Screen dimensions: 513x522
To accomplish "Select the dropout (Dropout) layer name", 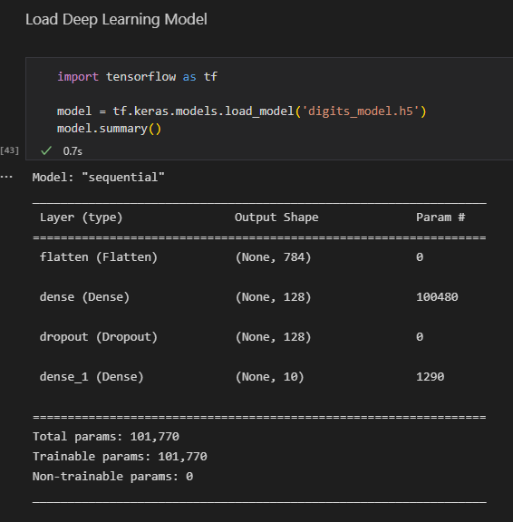I will point(99,337).
